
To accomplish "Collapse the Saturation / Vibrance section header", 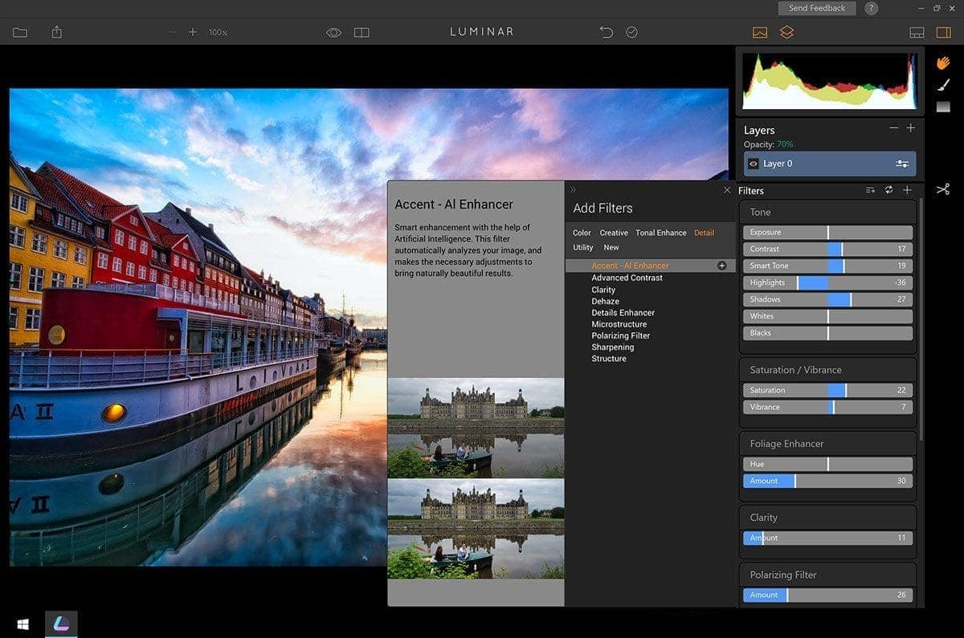I will tap(827, 370).
